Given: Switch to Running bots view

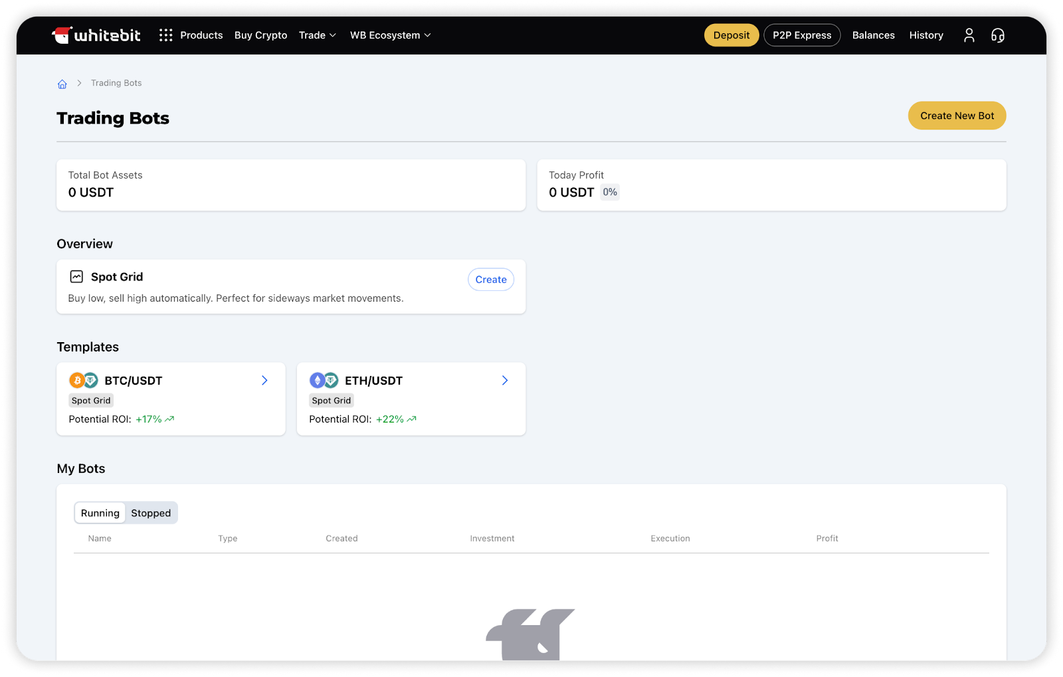Looking at the screenshot, I should pos(100,513).
